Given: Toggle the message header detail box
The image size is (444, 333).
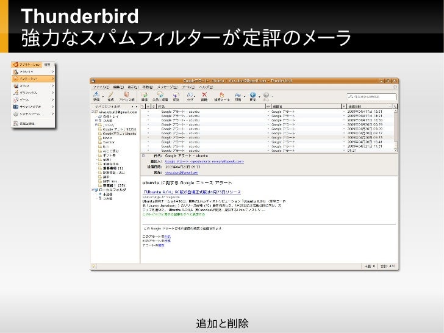Looking at the screenshot, I should point(143,156).
